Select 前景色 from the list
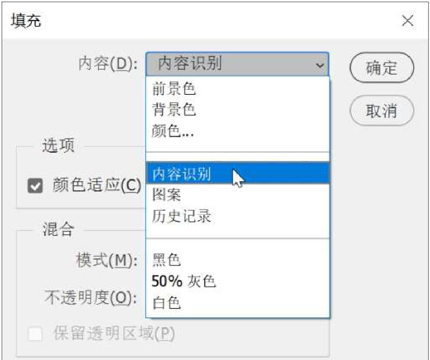Viewport: 430px width, 360px height. 174,89
